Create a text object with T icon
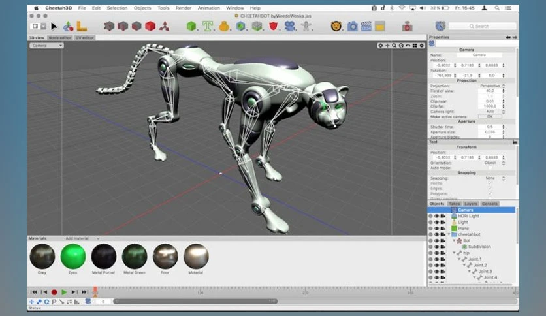Image resolution: width=546 pixels, height=316 pixels. 208,26
